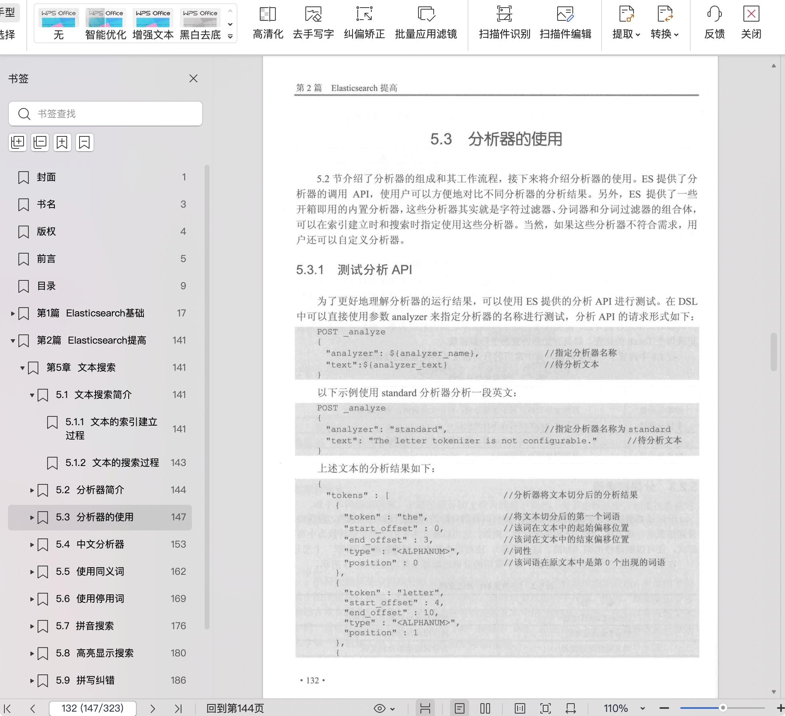Apply the 智能优化 filter preset
785x716 pixels.
pos(106,24)
